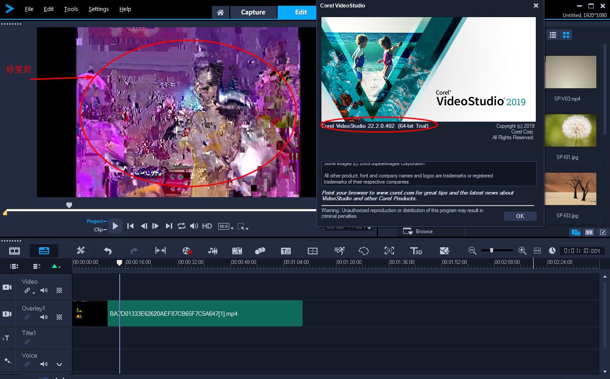Open the Subtitle Editor icon
The width and height of the screenshot is (610, 379).
point(286,251)
